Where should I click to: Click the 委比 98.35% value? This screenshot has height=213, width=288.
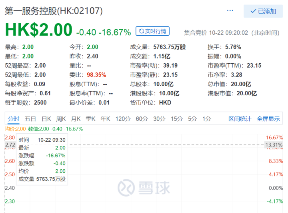pyautogui.click(x=96, y=75)
